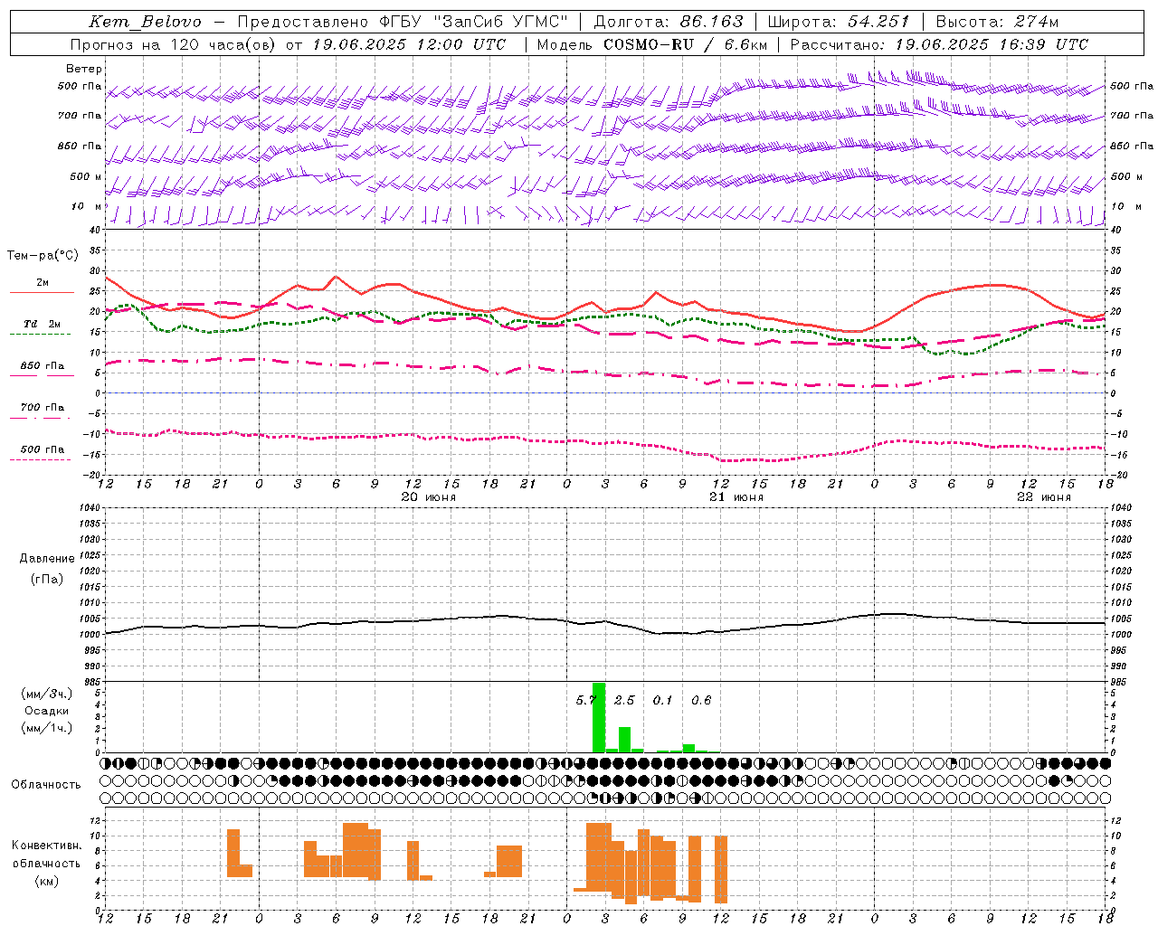Image resolution: width=1158 pixels, height=926 pixels.
Task: Click the Давление pressure panel label
Action: [x=47, y=559]
